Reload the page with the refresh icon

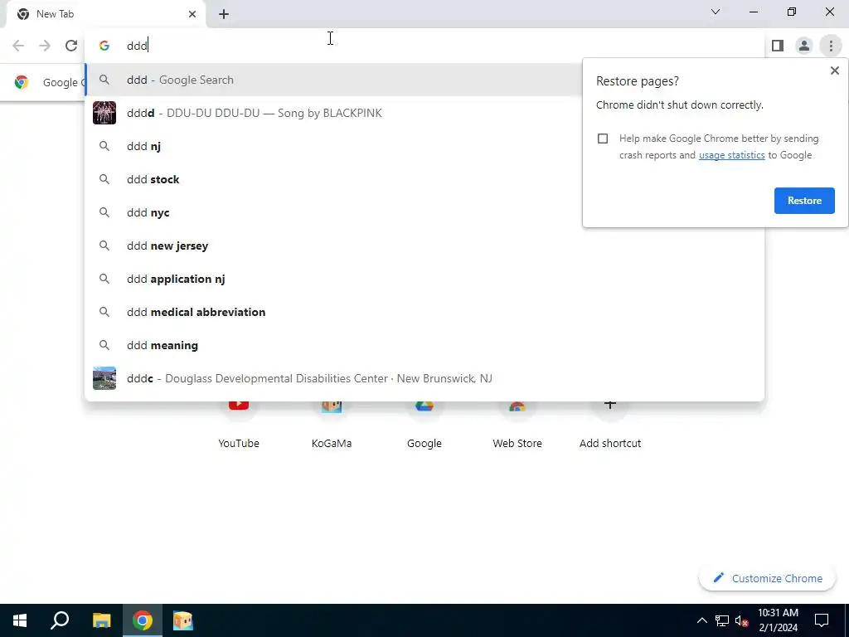(x=71, y=46)
